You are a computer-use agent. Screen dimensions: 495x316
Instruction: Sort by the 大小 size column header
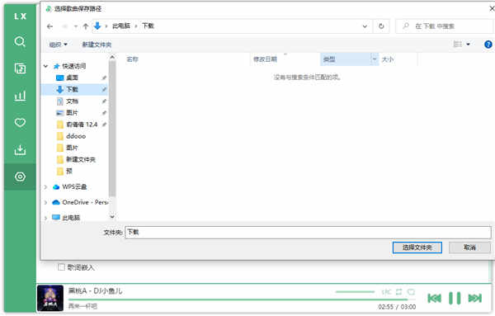coord(388,59)
